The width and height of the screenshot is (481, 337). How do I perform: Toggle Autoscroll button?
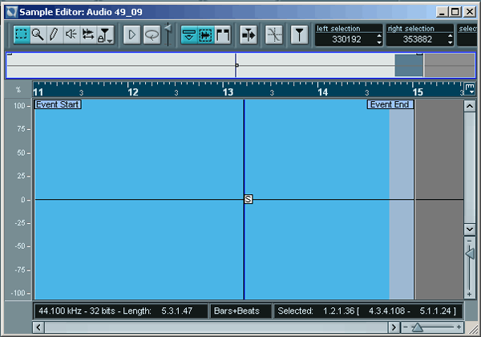249,35
